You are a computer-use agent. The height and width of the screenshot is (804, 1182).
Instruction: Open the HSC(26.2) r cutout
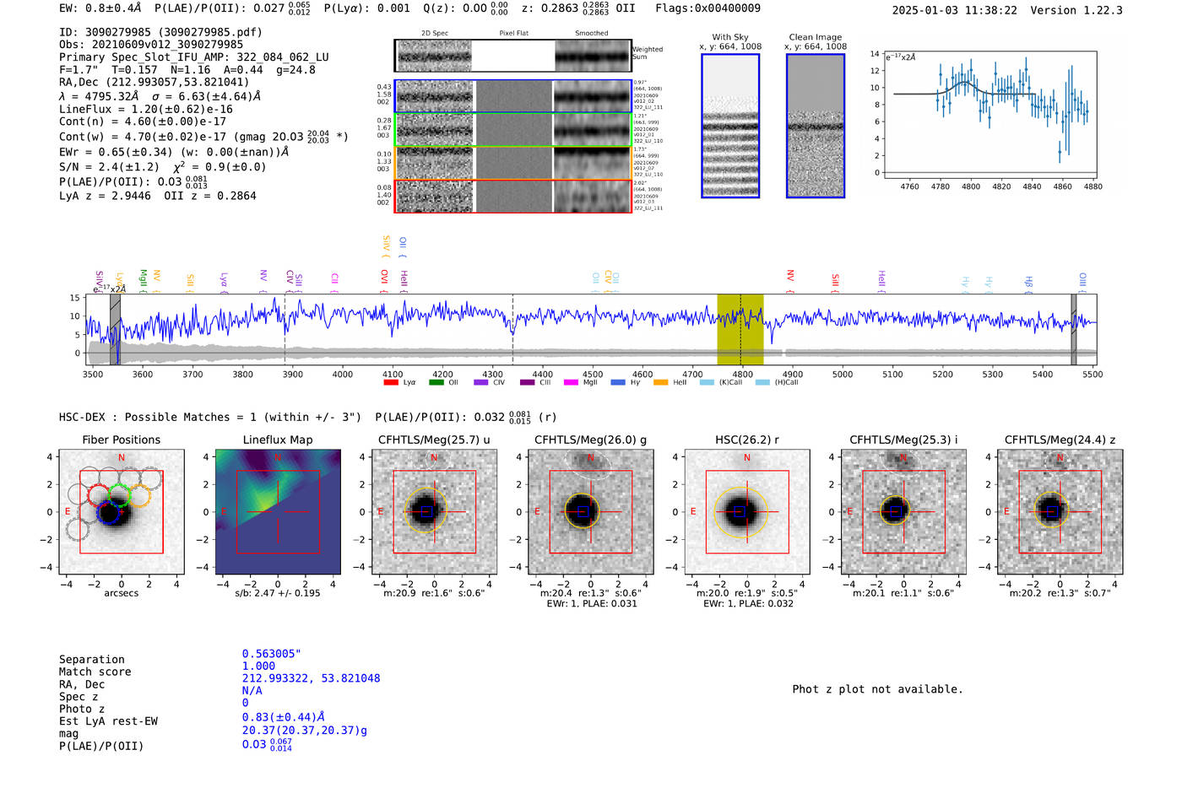pos(747,512)
